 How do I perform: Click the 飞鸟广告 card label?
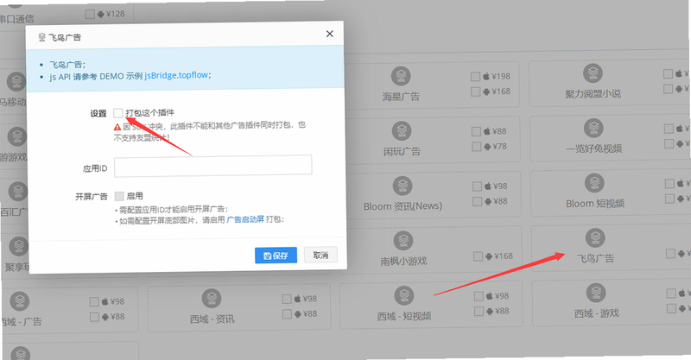pos(596,259)
